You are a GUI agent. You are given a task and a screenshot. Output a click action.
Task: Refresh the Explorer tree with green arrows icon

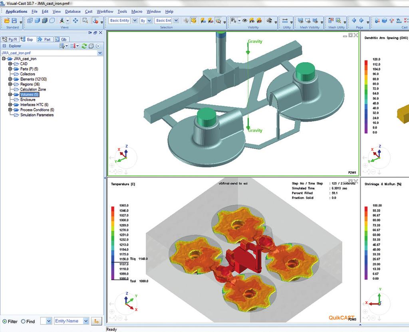pos(84,46)
